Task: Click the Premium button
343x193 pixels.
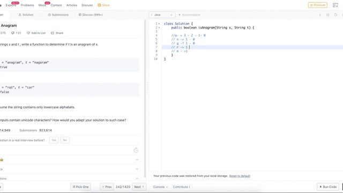Action: click(x=318, y=5)
